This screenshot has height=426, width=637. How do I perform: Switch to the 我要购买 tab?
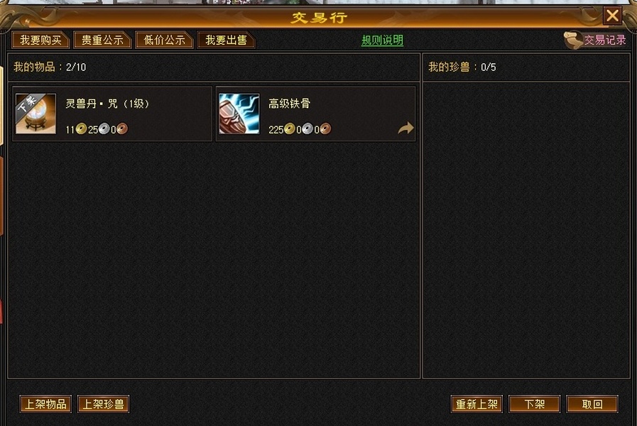coord(40,40)
